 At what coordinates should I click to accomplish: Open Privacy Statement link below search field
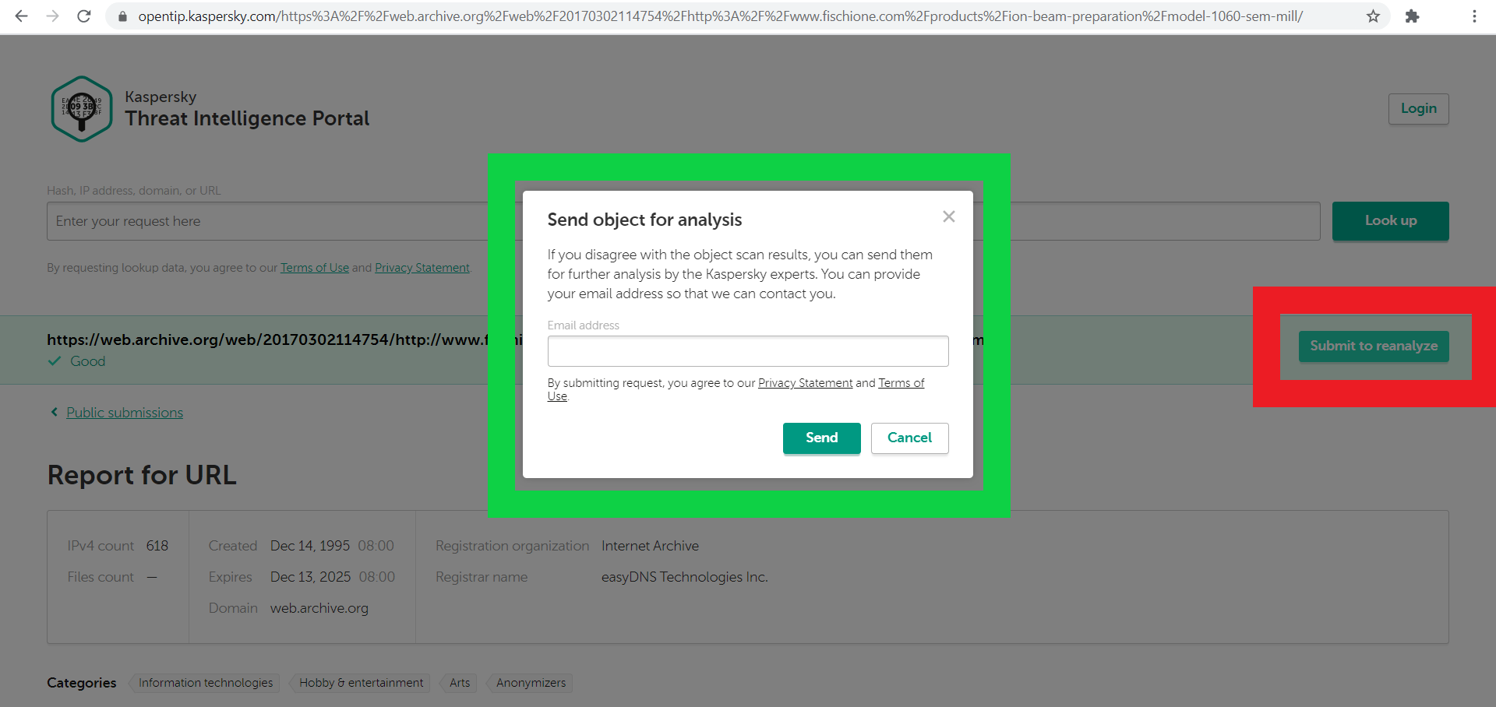pos(422,268)
